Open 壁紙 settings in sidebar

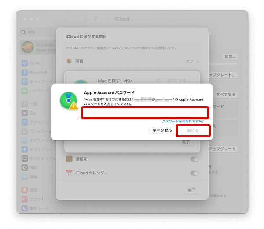[x=29, y=177]
